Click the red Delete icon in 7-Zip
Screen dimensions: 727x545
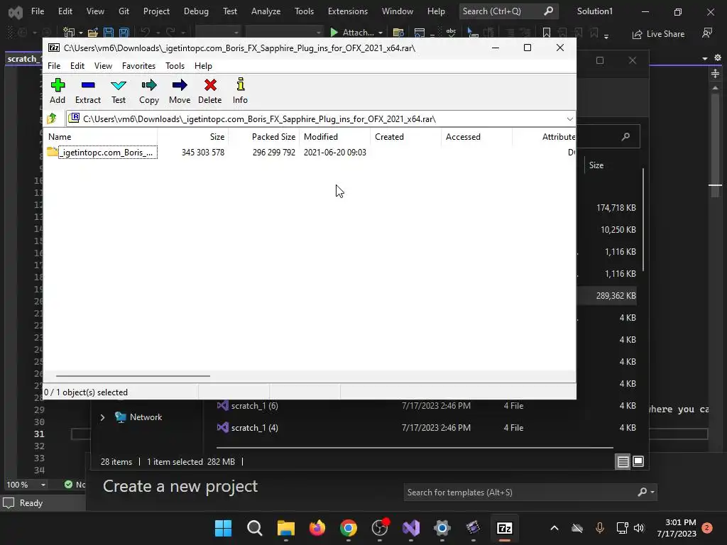point(209,91)
